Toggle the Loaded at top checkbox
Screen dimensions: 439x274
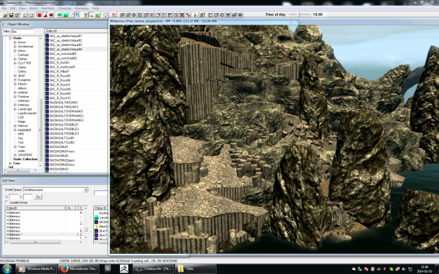click(7, 203)
